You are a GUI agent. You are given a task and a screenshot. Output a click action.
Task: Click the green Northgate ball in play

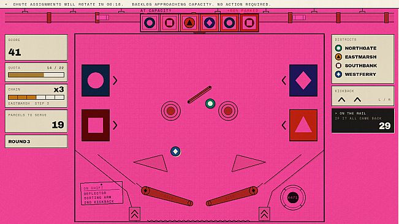pyautogui.click(x=210, y=103)
